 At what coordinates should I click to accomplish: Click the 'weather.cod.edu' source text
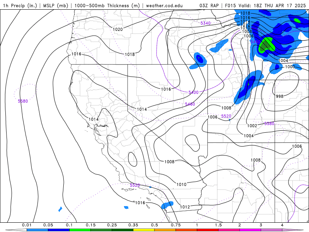tap(164, 5)
